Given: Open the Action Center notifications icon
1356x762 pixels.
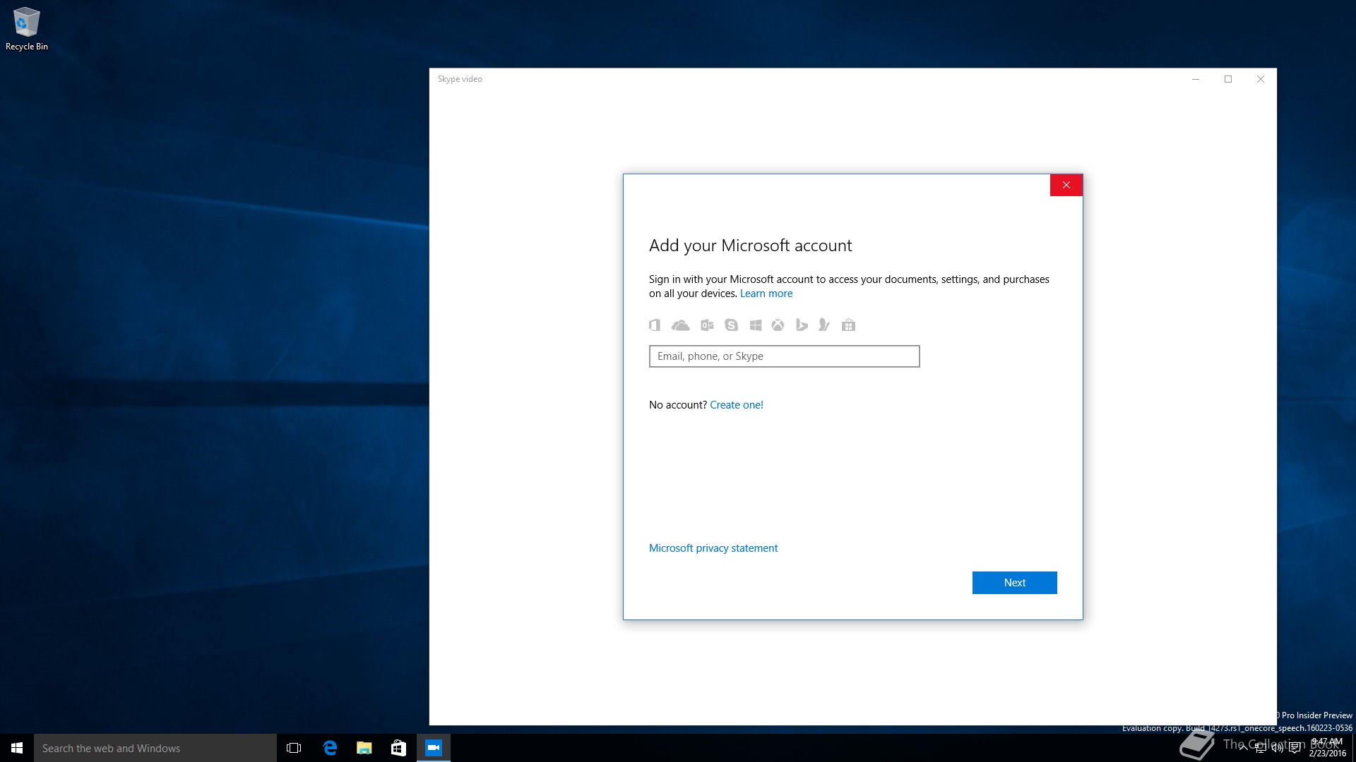Looking at the screenshot, I should coord(1295,748).
